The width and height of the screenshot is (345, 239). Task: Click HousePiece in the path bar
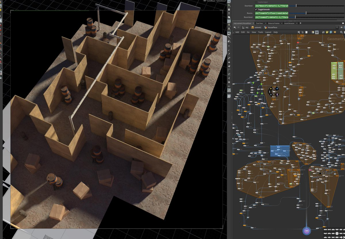(x=271, y=27)
